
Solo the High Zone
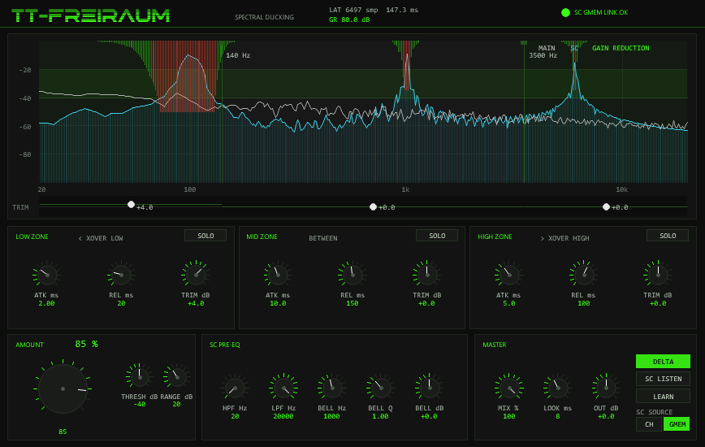click(668, 236)
